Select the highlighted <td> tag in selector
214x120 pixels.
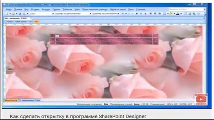pyautogui.click(x=36, y=22)
